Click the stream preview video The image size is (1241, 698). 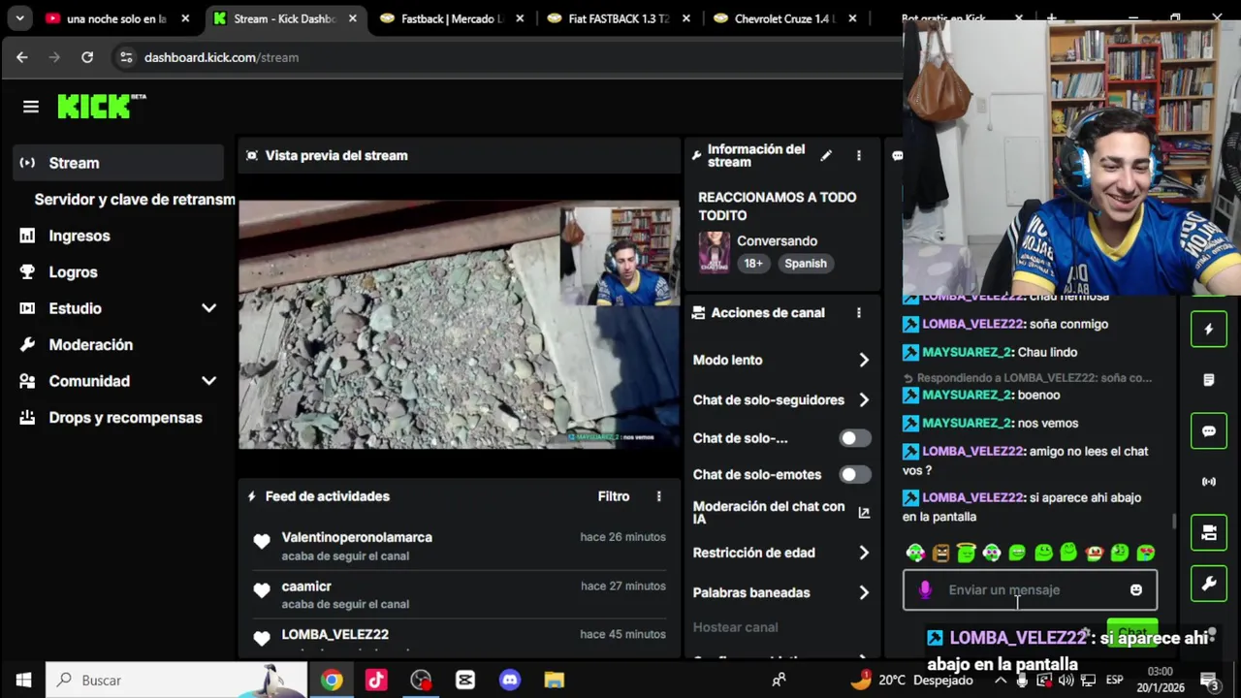pos(460,324)
